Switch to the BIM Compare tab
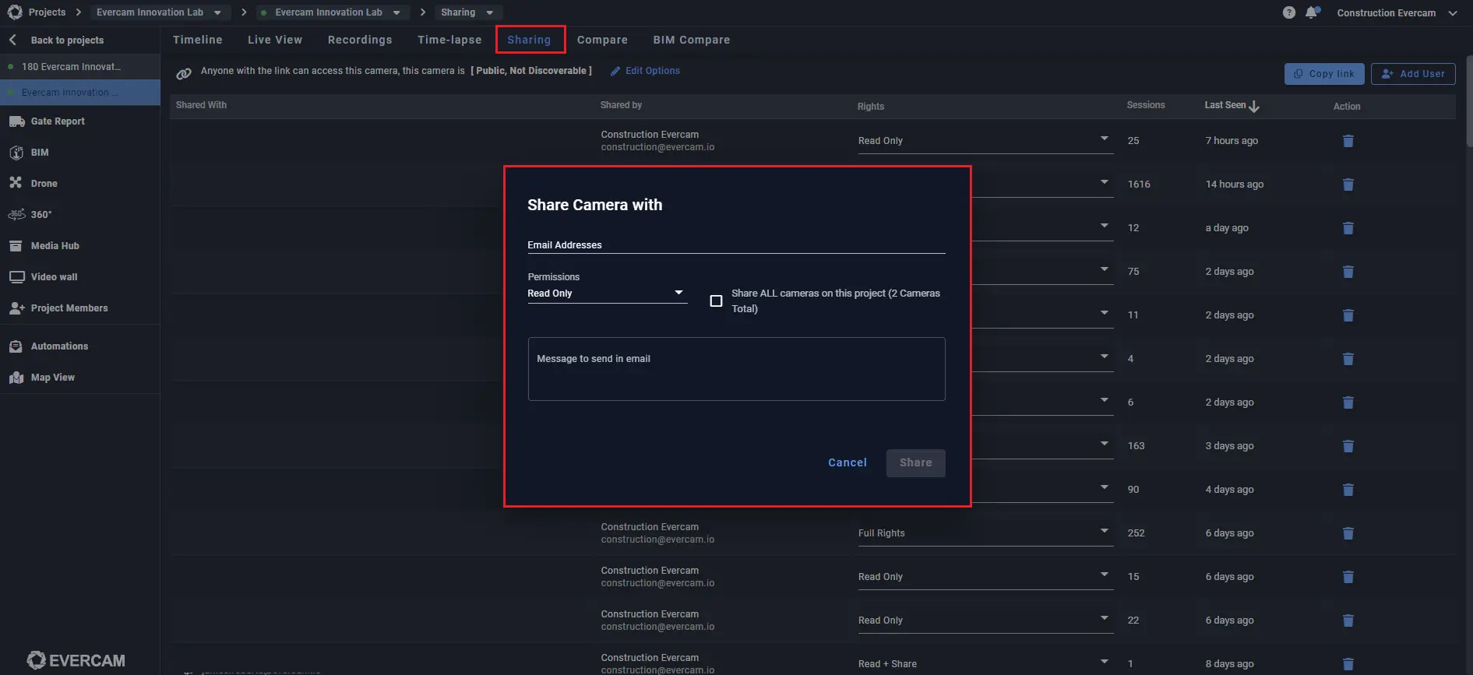Screen dimensions: 1473x675 (692, 40)
